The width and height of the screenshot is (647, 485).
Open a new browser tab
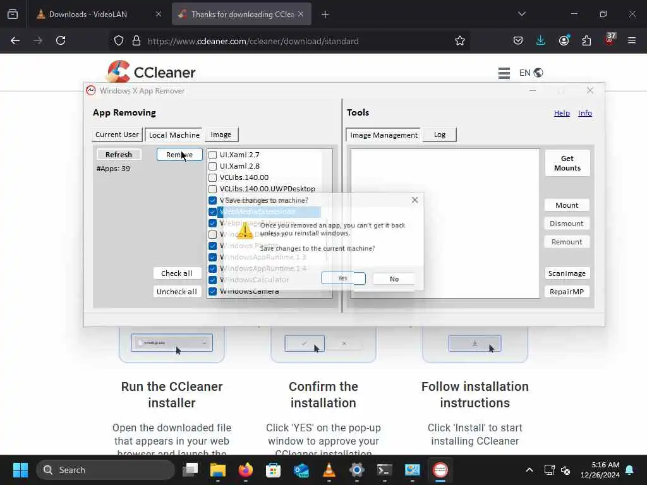pyautogui.click(x=325, y=15)
